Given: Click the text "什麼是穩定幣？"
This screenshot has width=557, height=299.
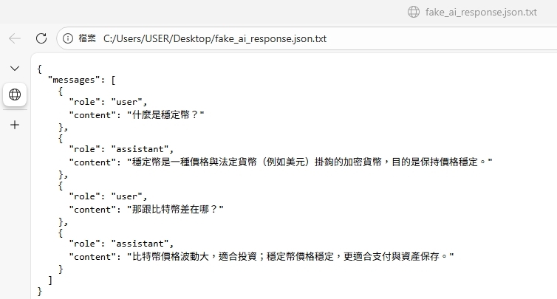Looking at the screenshot, I should [x=165, y=114].
